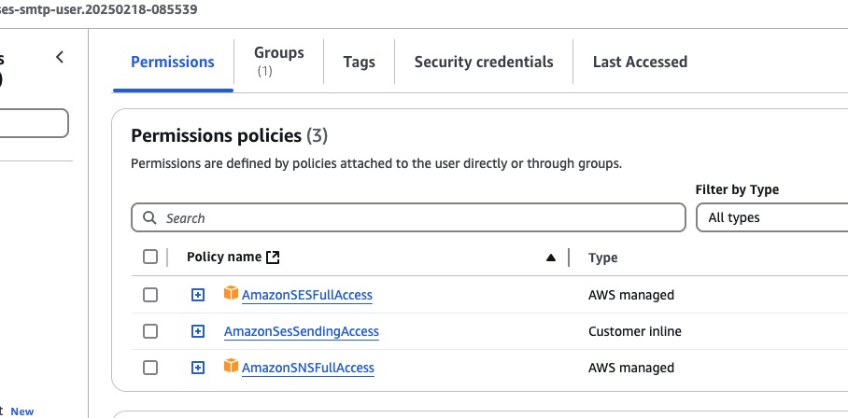Select the AmazonSESFullAccess policy checkbox

coord(150,295)
